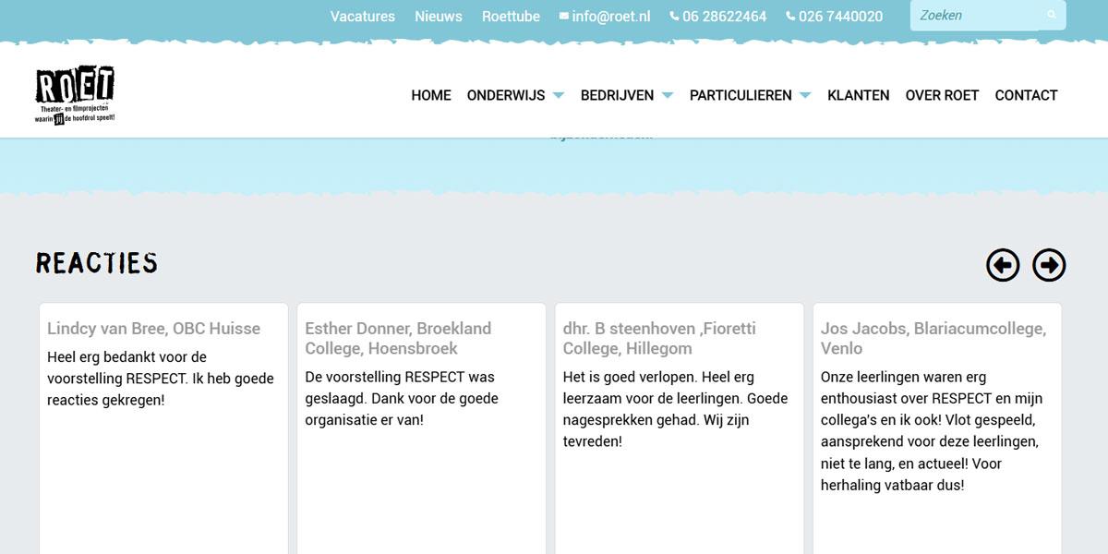Show next reactions with right arrow
This screenshot has width=1108, height=554.
pos(1049,265)
